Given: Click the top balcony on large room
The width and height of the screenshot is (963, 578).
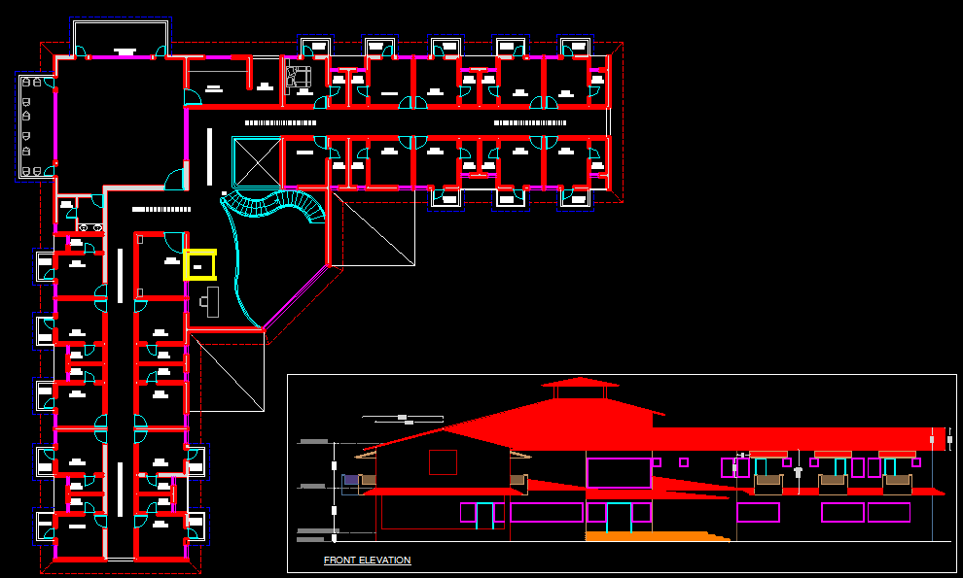Looking at the screenshot, I should click(121, 39).
